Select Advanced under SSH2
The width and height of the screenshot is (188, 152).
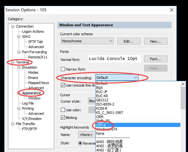pos(36,47)
